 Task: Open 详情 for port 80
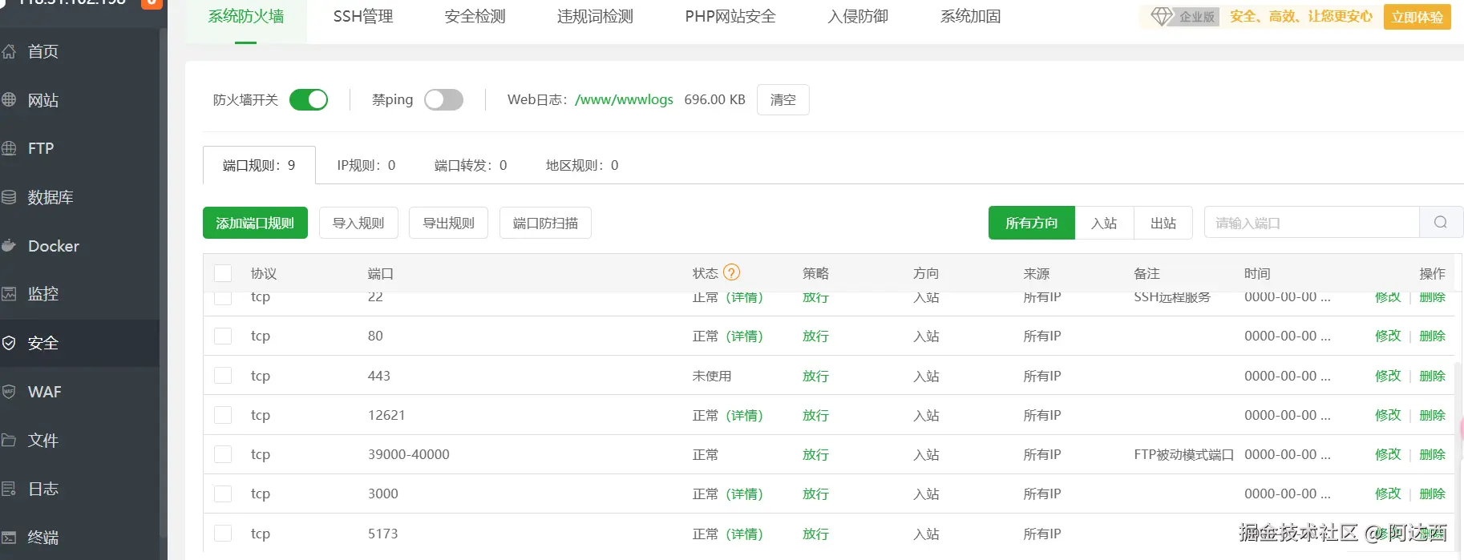745,336
